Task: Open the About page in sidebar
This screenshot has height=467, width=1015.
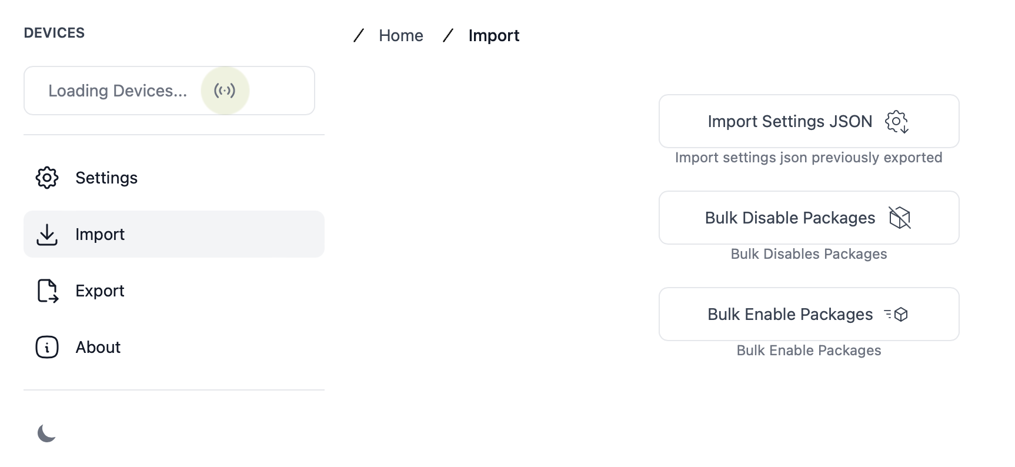Action: [x=174, y=347]
